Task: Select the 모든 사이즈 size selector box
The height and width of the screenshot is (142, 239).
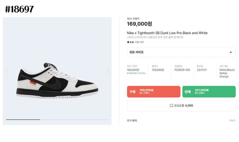Action: pyautogui.click(x=181, y=52)
